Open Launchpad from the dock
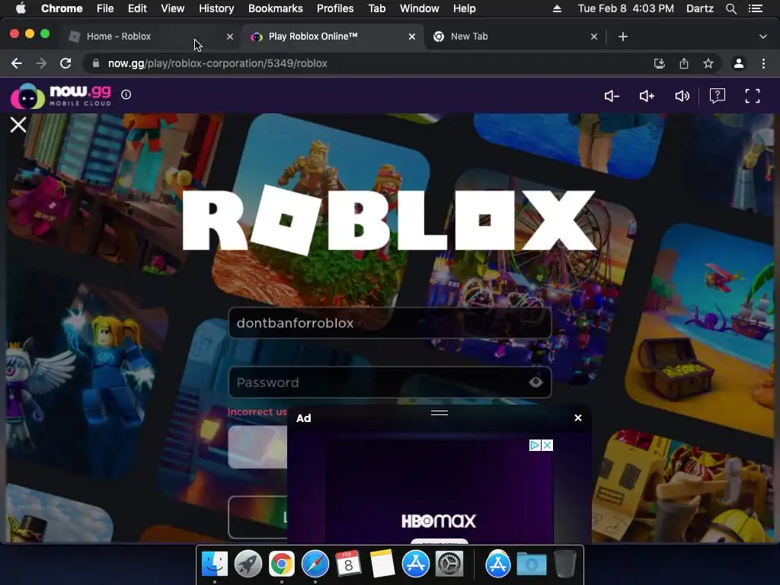The width and height of the screenshot is (780, 585). click(x=248, y=564)
